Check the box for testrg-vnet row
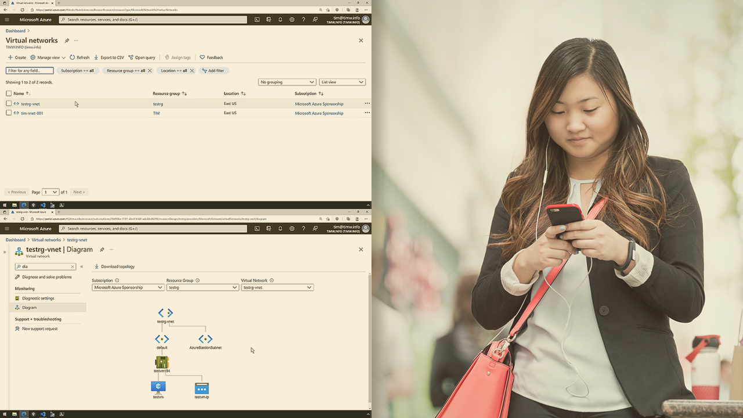The width and height of the screenshot is (743, 418). [9, 103]
